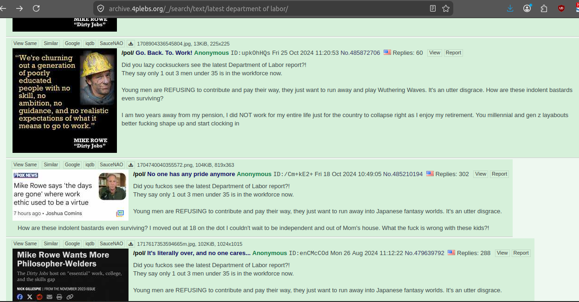
Task: Bookmark this page with star icon
Action: click(x=446, y=8)
